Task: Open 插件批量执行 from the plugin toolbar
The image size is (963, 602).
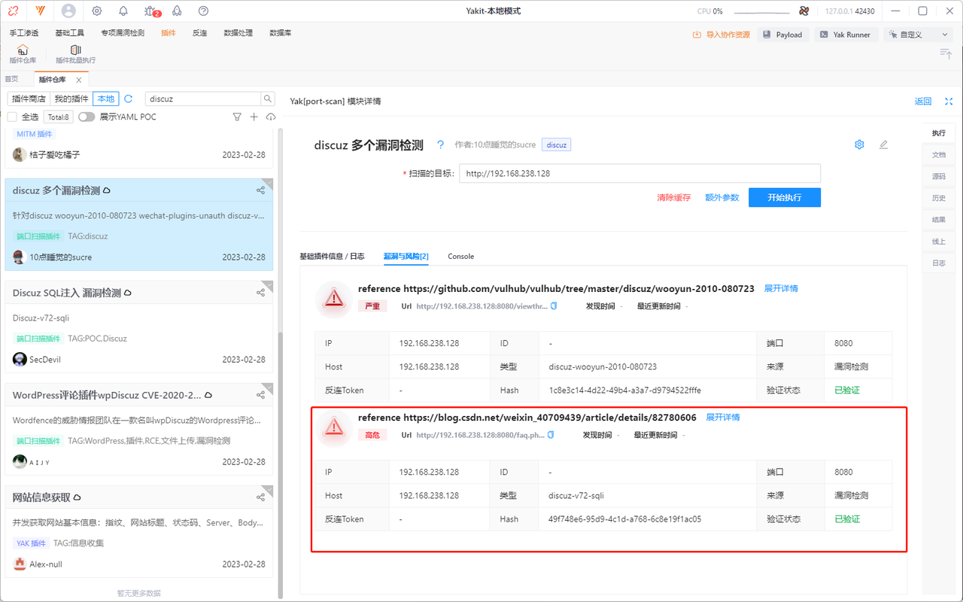Action: click(75, 54)
